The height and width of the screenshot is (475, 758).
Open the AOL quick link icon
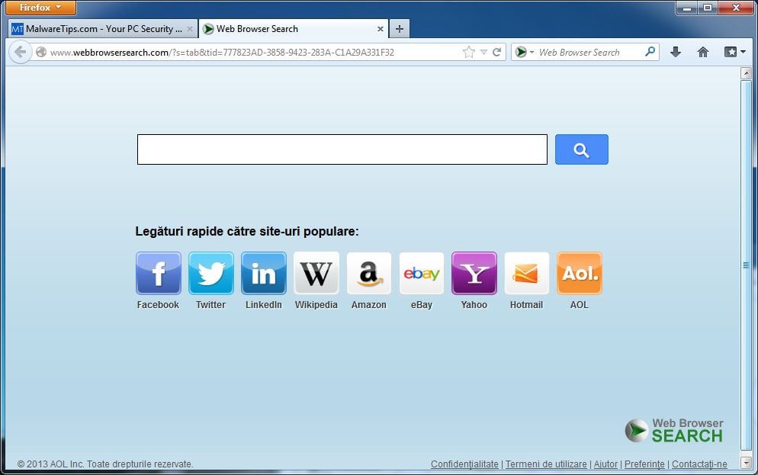pos(580,273)
